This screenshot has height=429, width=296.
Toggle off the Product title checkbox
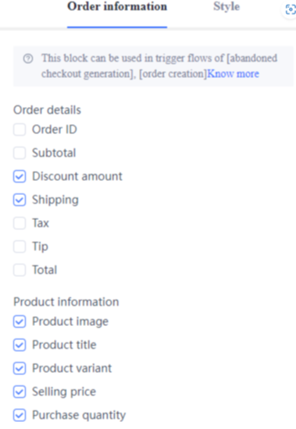tap(20, 345)
